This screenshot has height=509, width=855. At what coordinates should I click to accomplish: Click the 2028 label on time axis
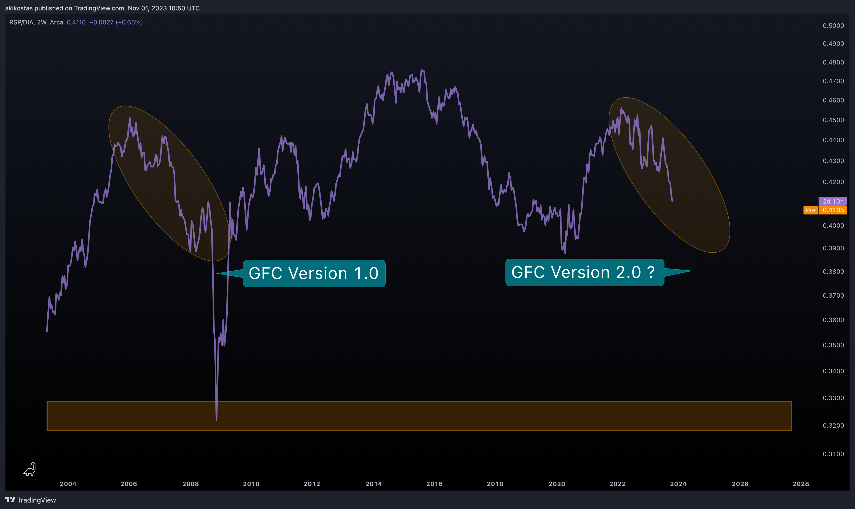tap(801, 484)
